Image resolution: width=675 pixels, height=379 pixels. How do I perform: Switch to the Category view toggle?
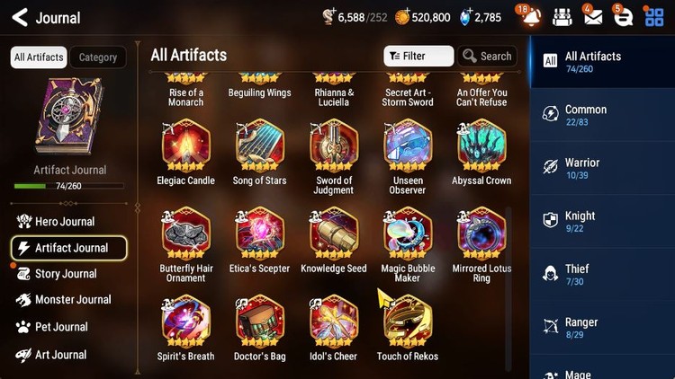pos(98,57)
